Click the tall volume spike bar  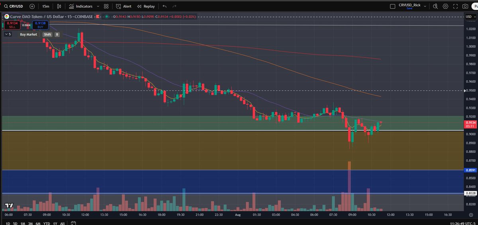coord(349,186)
